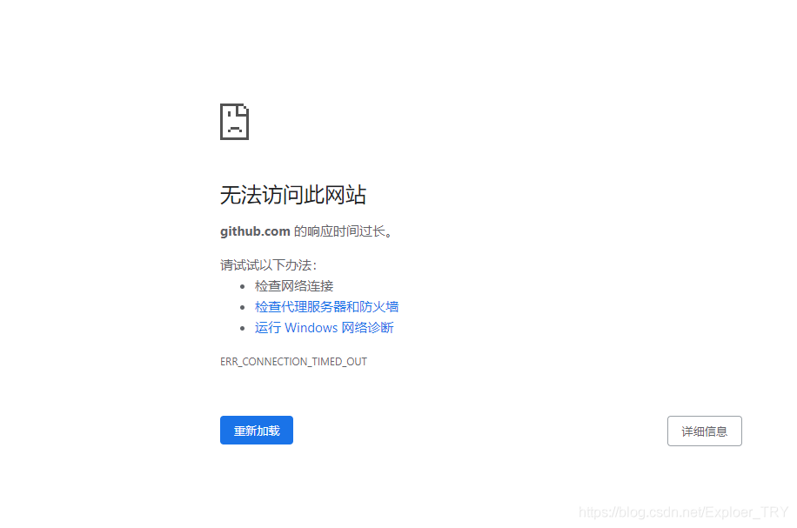
Task: Click the 无法访问此网站 heading
Action: pos(293,195)
